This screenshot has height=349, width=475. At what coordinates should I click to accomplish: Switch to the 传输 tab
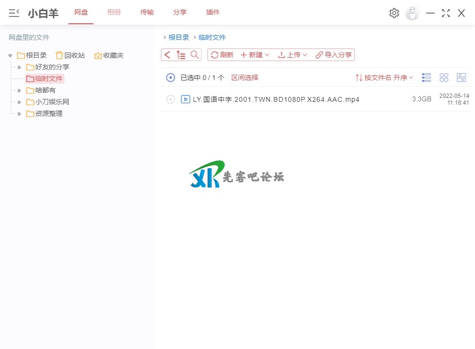pos(147,12)
